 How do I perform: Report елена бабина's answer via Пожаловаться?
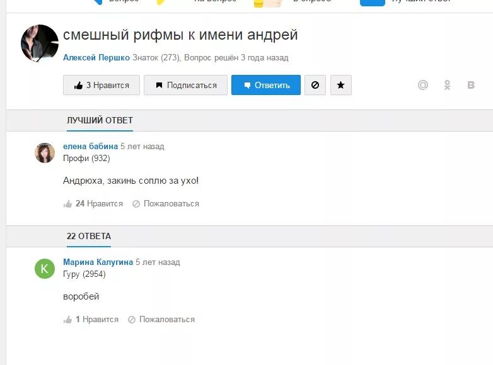pos(166,204)
